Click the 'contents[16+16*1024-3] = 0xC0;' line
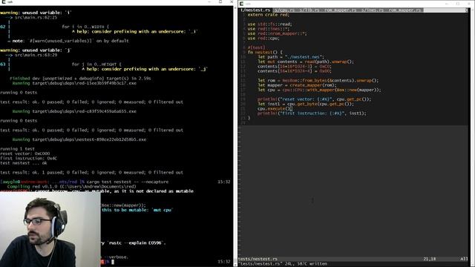This screenshot has height=267, width=475. point(295,66)
